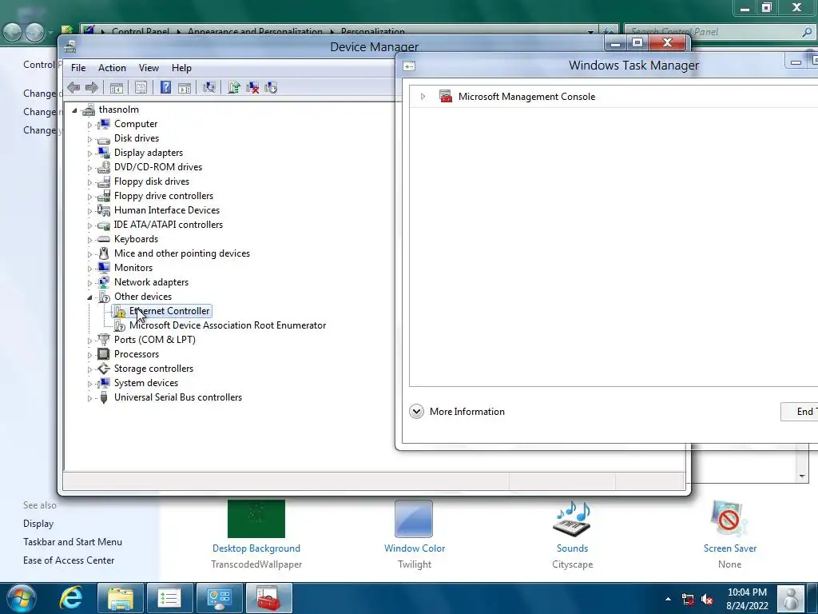Expand the Ports (COM & LPT) category
The image size is (818, 614).
89,341
